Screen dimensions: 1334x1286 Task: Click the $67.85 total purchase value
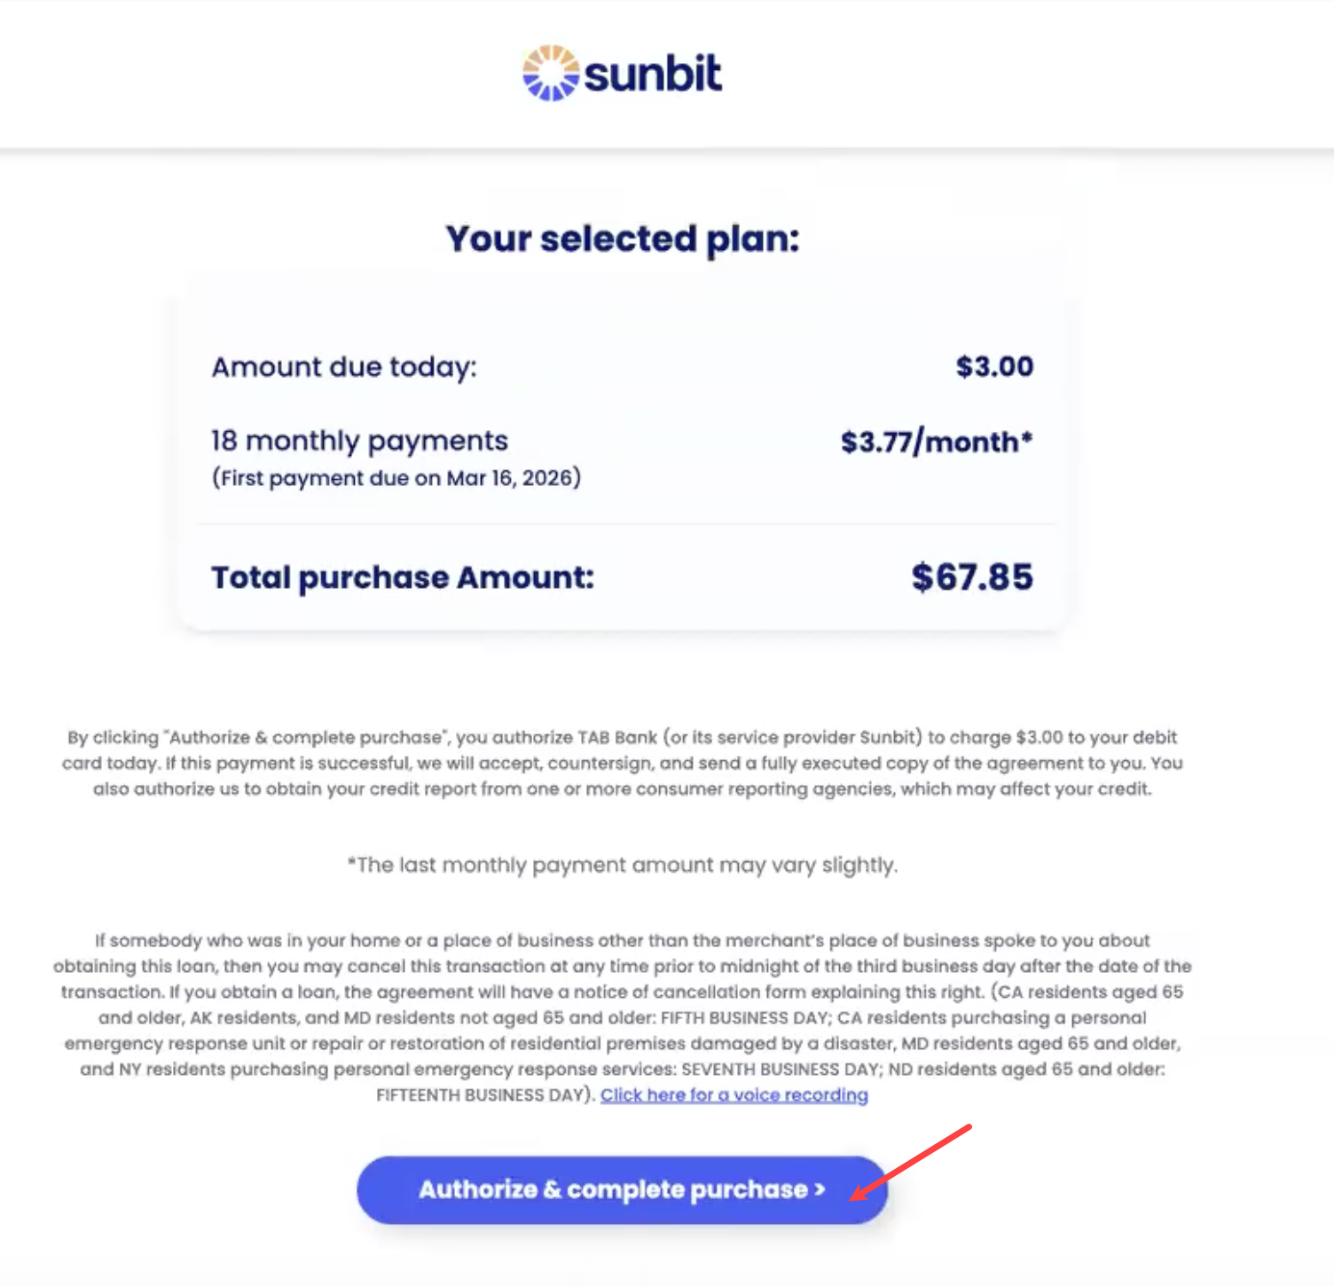[972, 577]
